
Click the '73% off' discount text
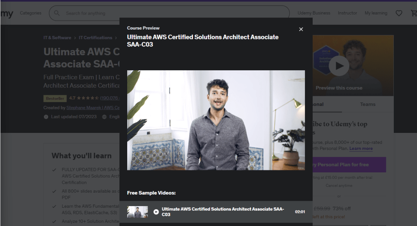[x=342, y=209]
